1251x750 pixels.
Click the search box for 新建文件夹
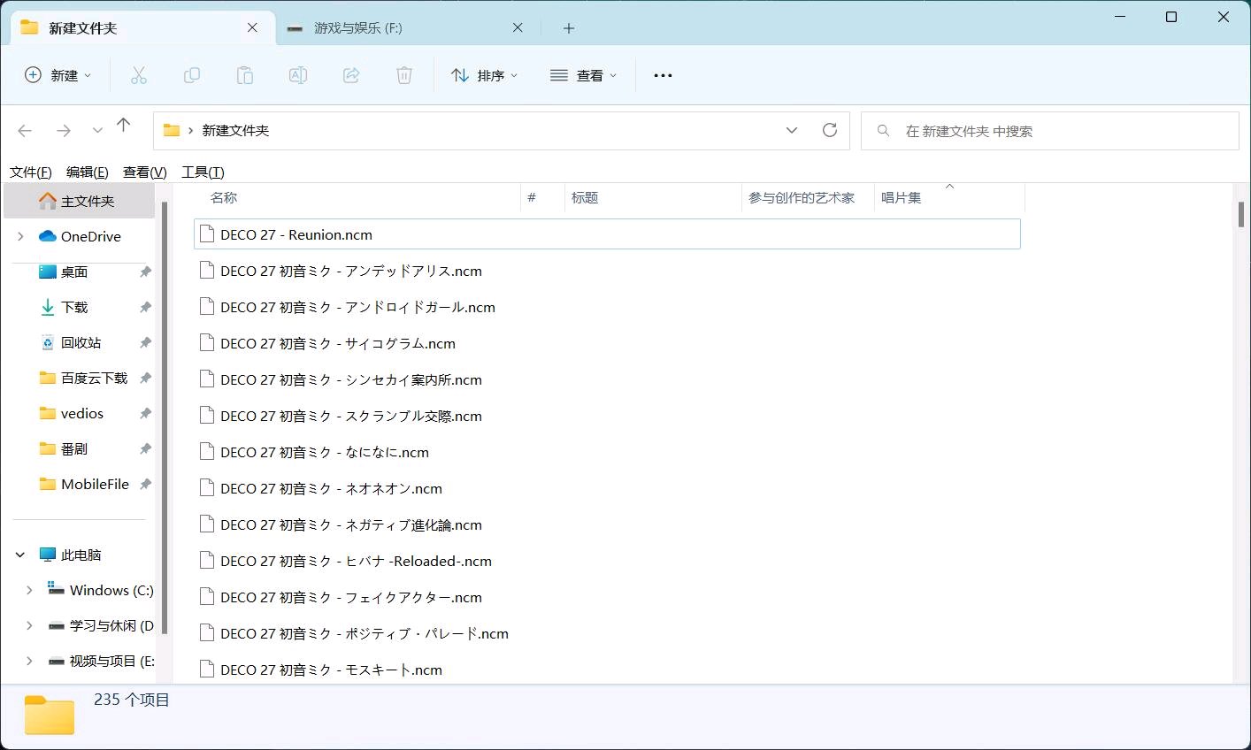[1050, 131]
